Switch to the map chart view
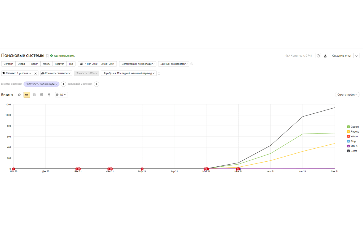 coord(49,95)
